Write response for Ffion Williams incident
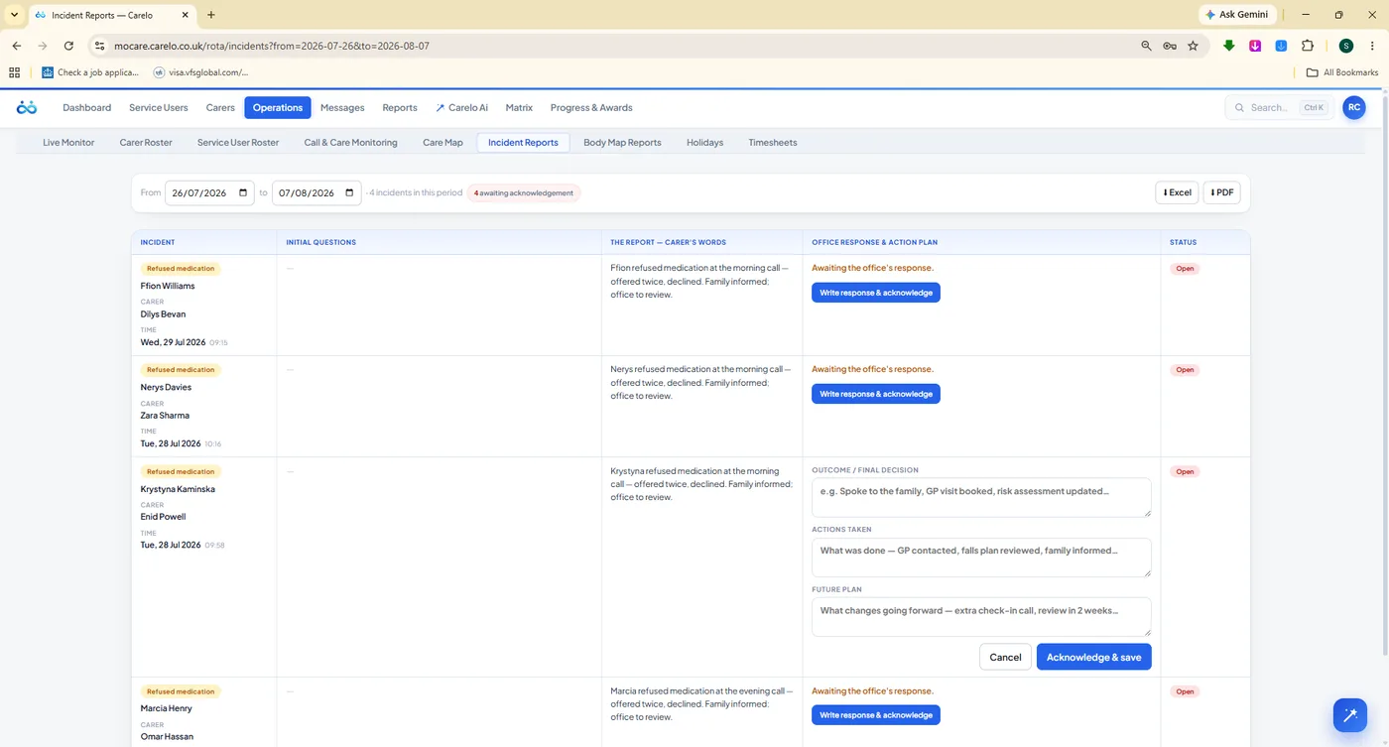 [876, 293]
